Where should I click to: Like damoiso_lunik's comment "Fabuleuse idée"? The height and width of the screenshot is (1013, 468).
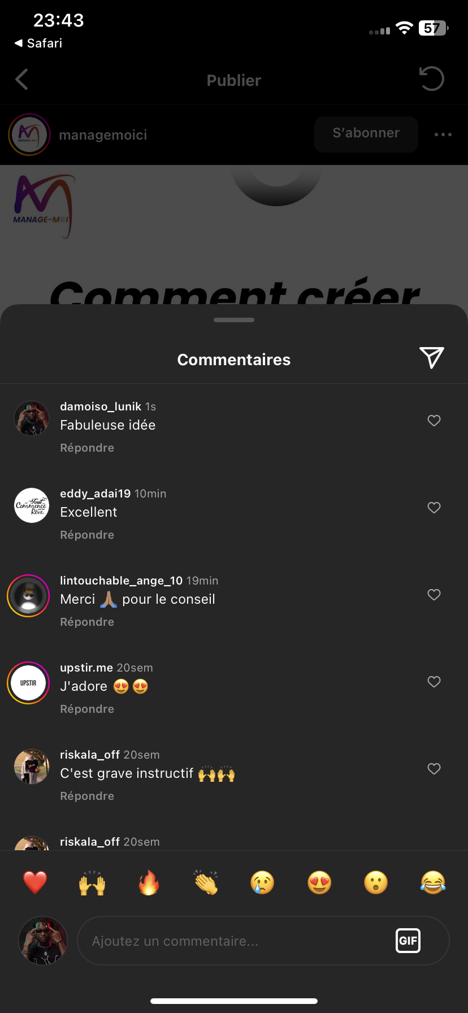(434, 421)
